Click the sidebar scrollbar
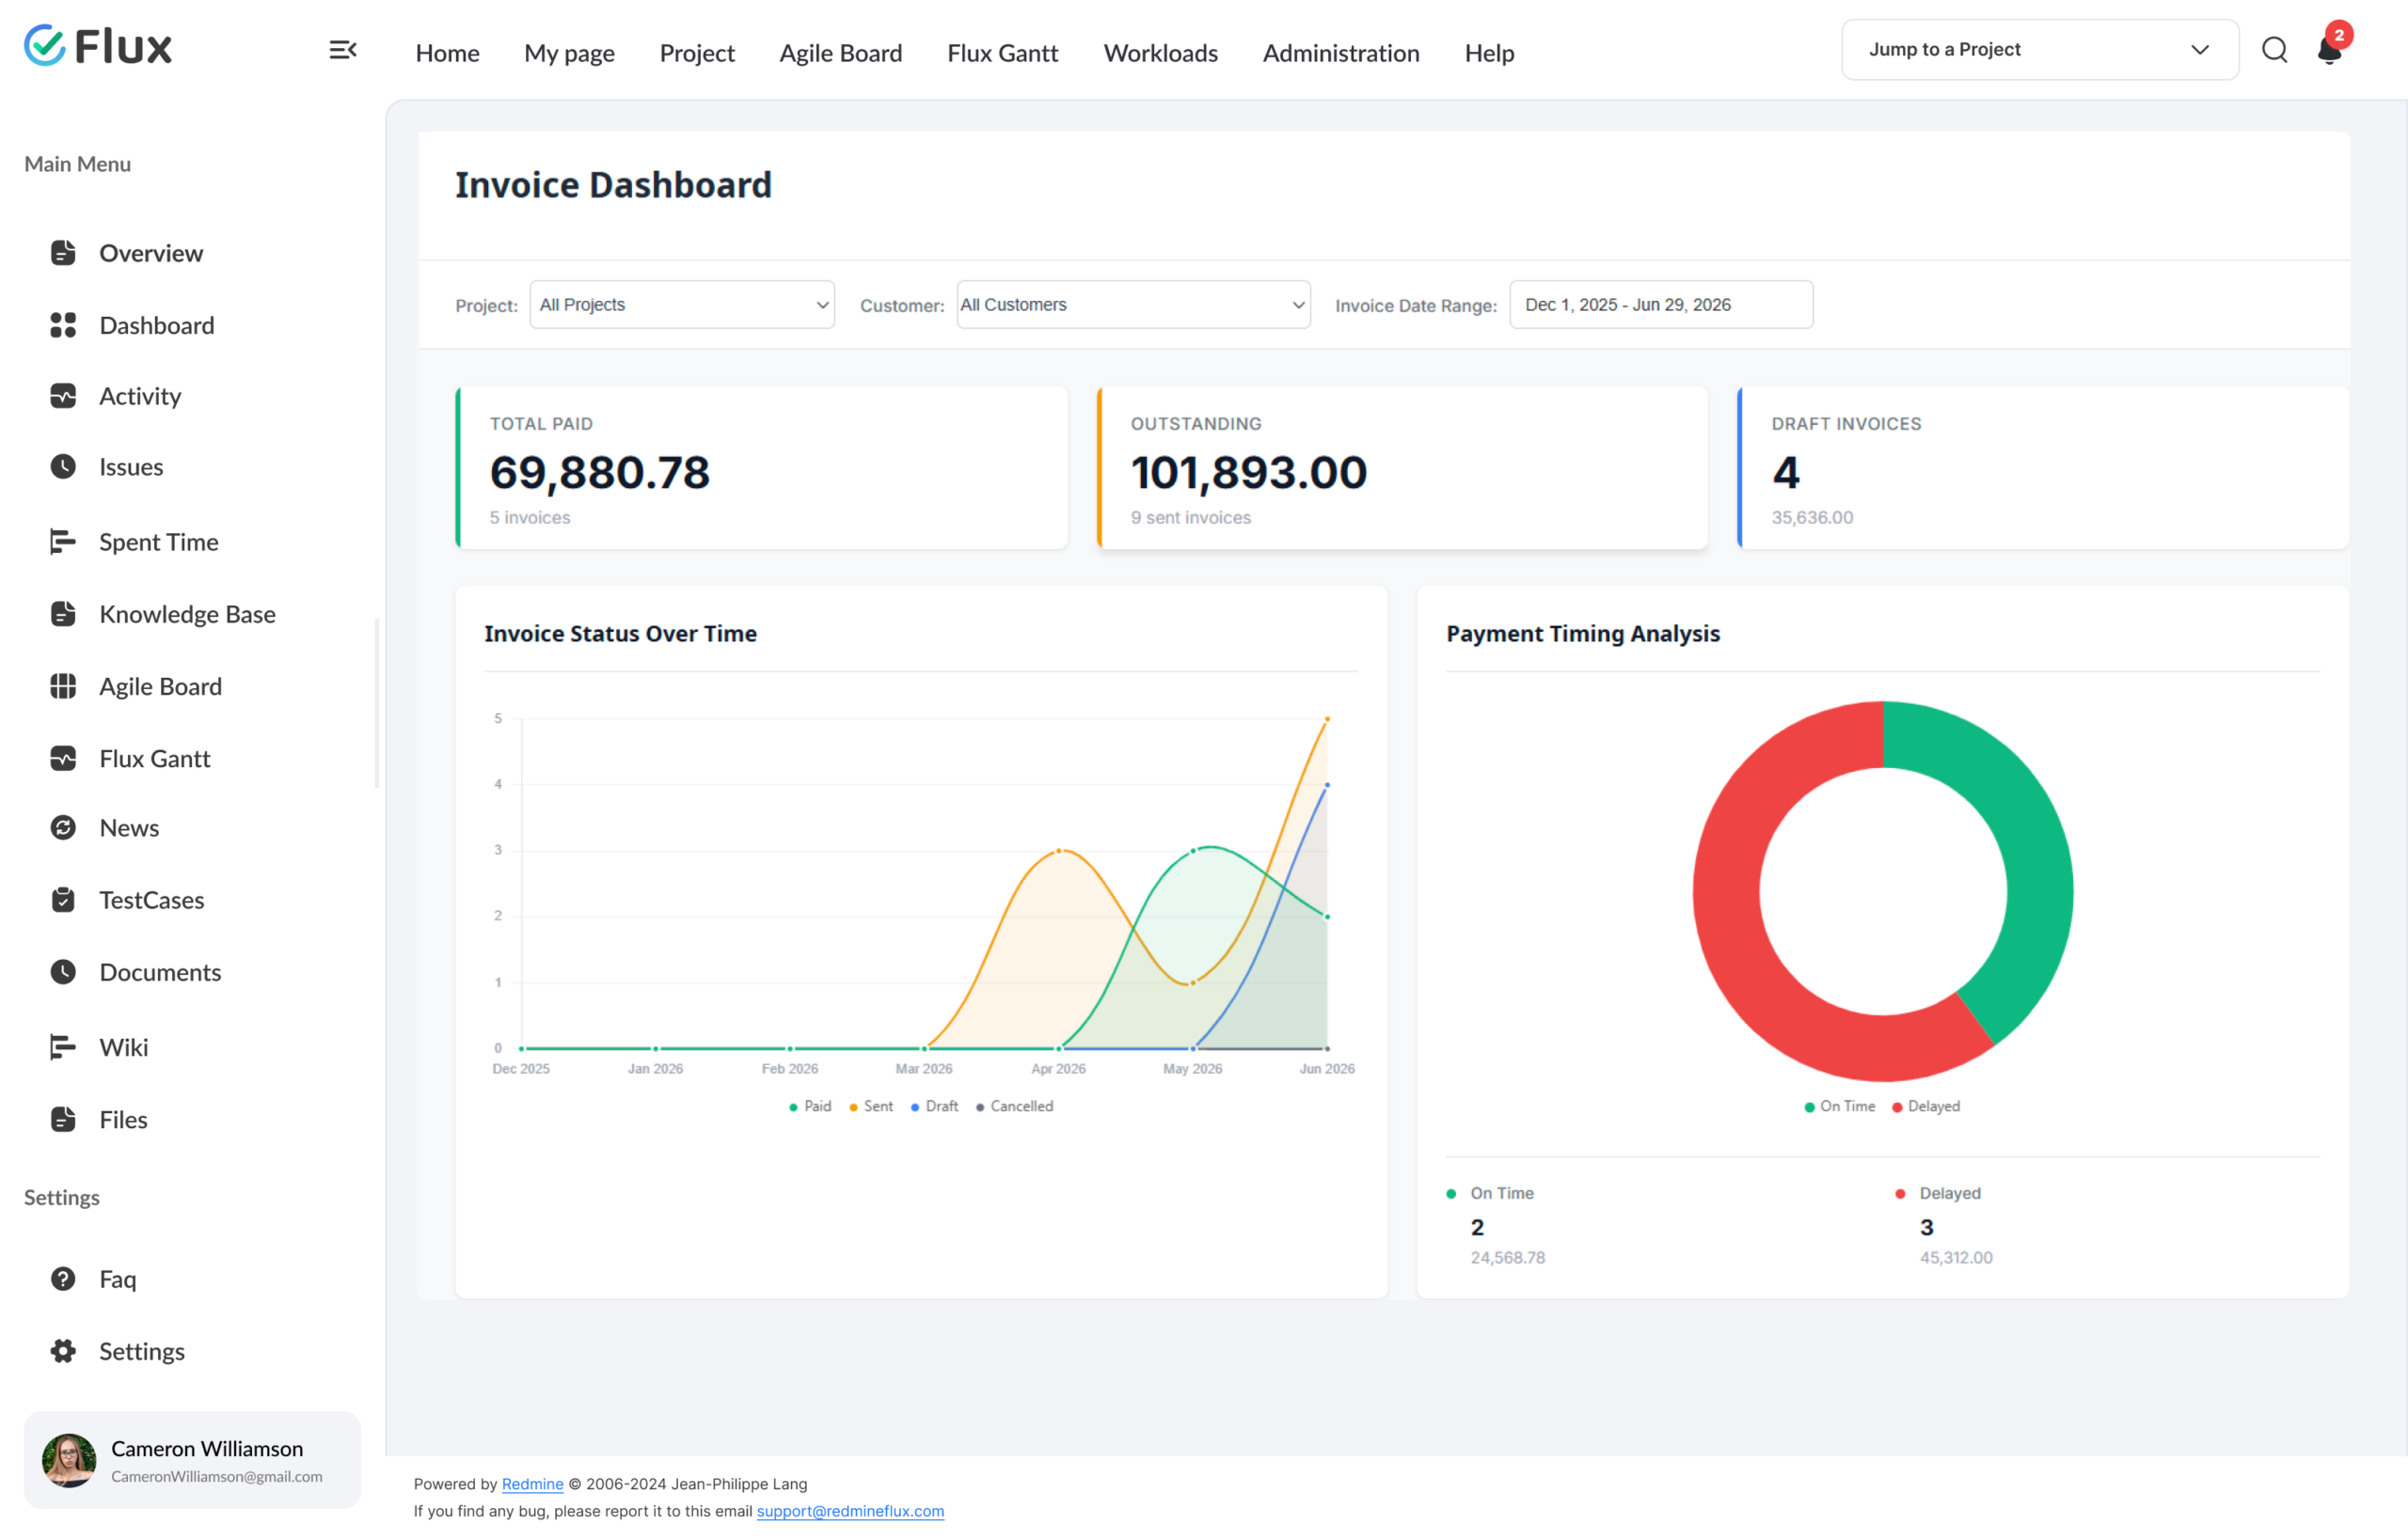Image resolution: width=2408 pixels, height=1539 pixels. 377,703
